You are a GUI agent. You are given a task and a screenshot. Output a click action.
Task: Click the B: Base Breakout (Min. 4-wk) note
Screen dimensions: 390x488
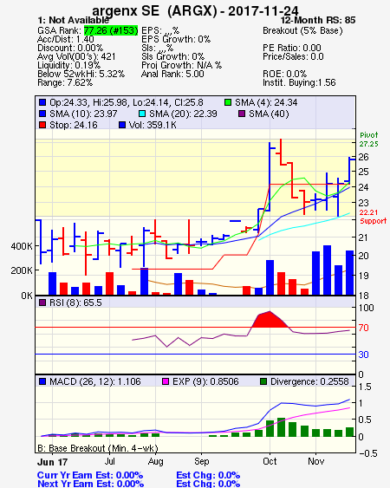(x=98, y=448)
